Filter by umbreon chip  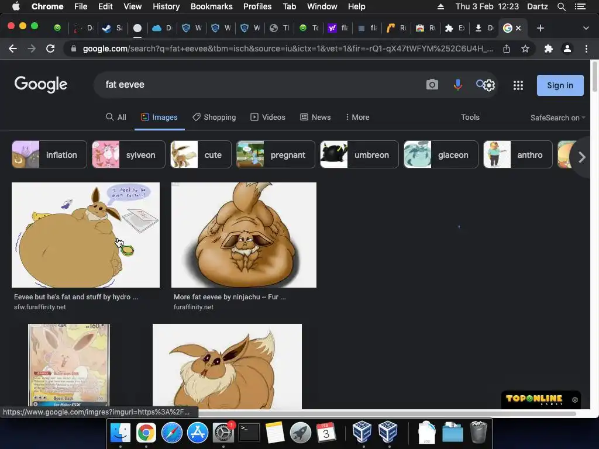359,154
